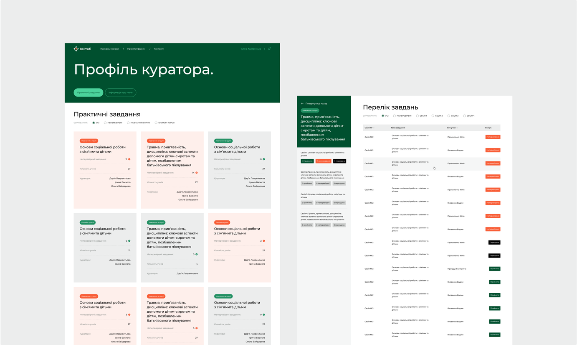Open the Аліна Халявінська user profile link
Screen dimensions: 577x345
click(x=251, y=49)
